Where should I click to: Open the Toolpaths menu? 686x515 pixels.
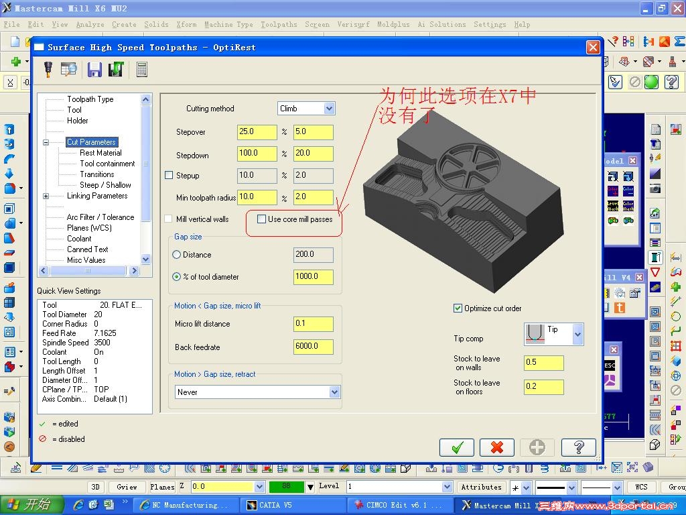click(x=279, y=25)
